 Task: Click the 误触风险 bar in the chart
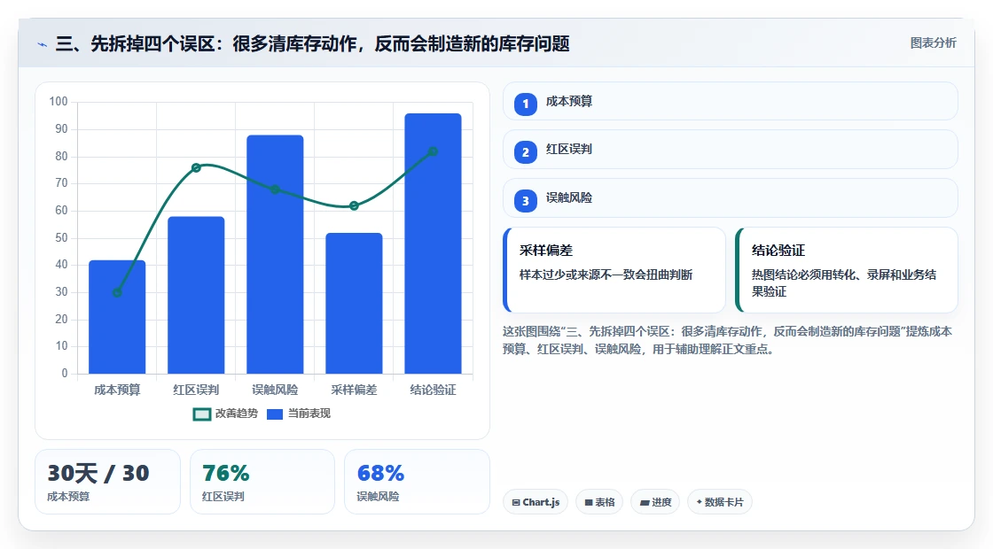click(x=275, y=254)
